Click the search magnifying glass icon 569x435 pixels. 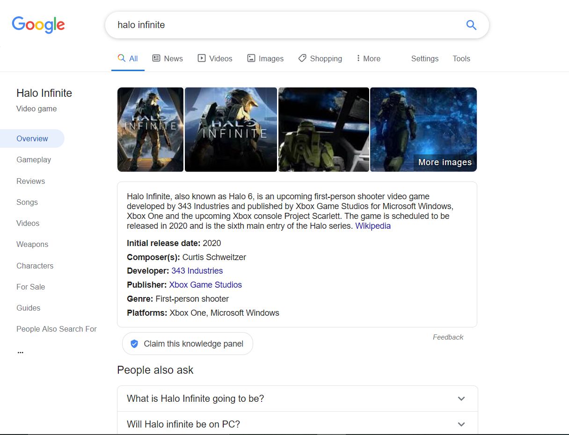pos(471,25)
